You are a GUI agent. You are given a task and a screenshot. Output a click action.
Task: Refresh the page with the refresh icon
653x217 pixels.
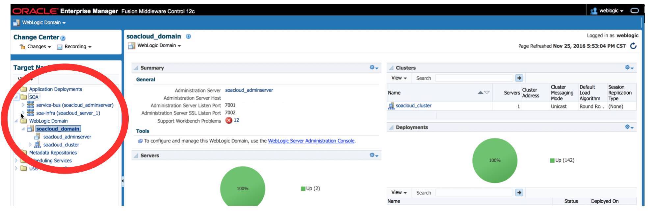633,46
